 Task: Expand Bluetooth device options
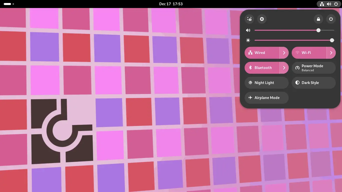click(284, 68)
